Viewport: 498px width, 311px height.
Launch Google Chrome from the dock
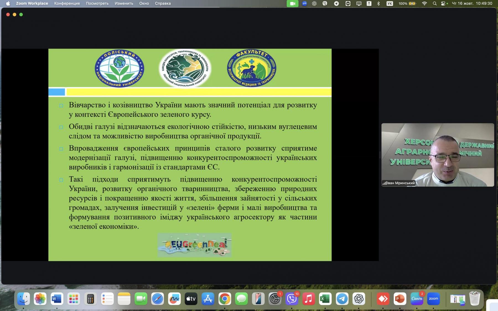(225, 299)
